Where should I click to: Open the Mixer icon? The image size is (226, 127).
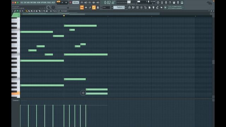(x=141, y=7)
